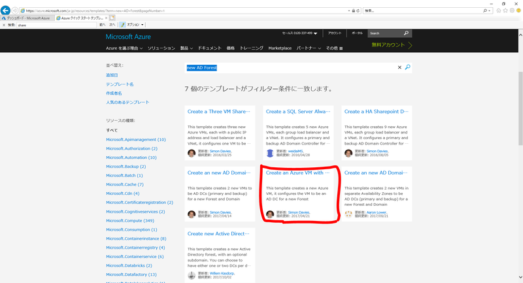
Task: Open browser search provider dropdown arrow
Action: pyautogui.click(x=489, y=10)
